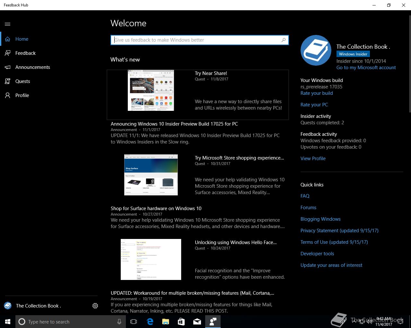Open the FAQ quick link
411x328 pixels.
[305, 196]
